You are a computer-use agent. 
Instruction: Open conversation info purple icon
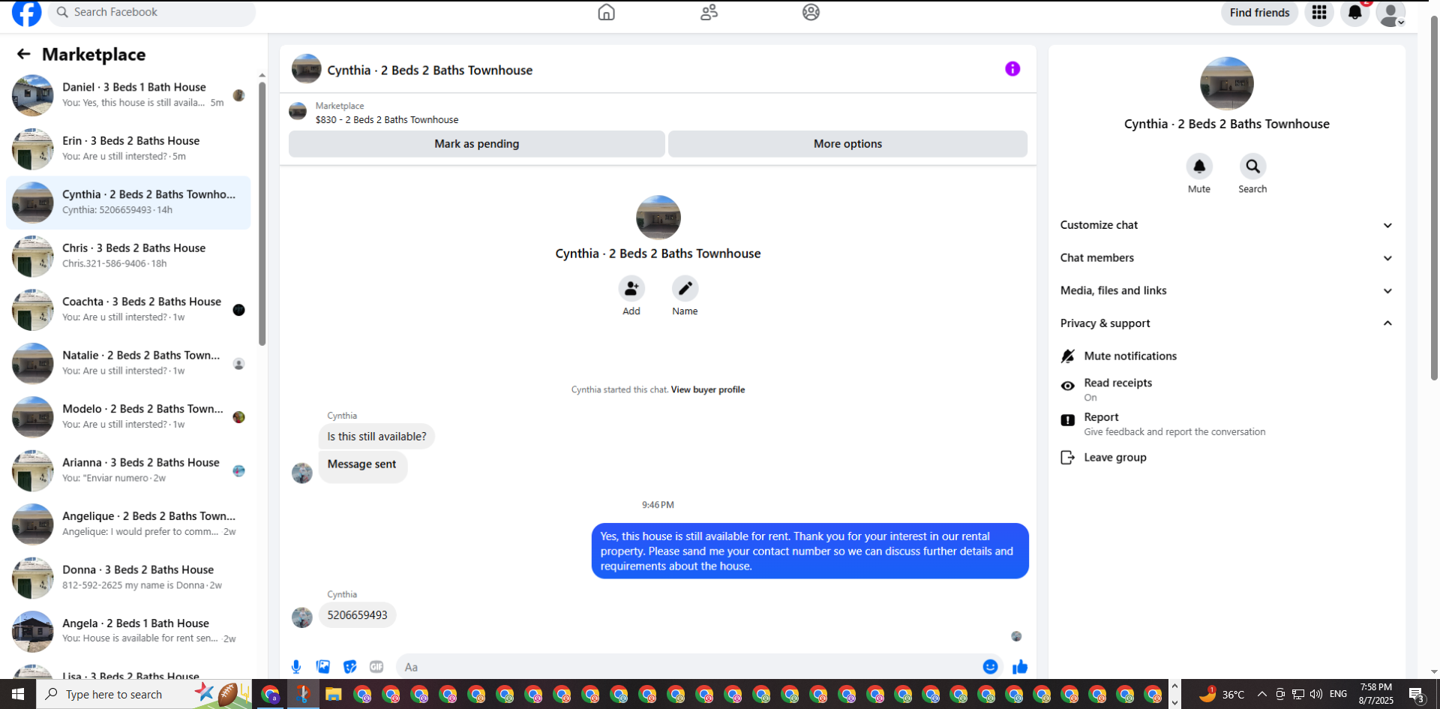[1012, 69]
